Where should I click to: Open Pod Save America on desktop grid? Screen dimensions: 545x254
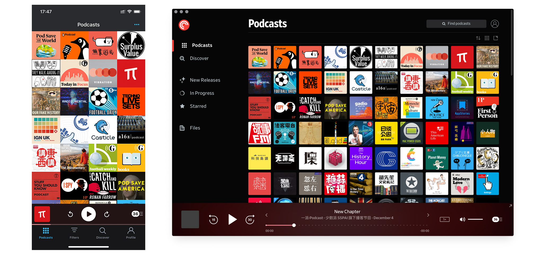336,108
